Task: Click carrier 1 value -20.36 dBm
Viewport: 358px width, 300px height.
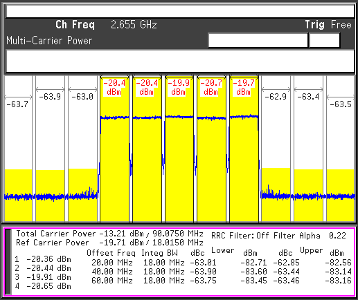Action: 48,259
